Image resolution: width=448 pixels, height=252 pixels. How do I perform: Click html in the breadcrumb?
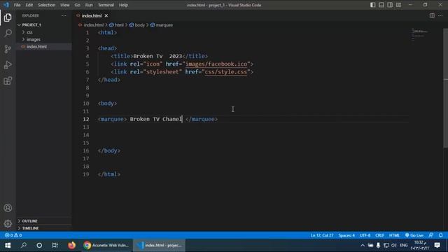(119, 25)
